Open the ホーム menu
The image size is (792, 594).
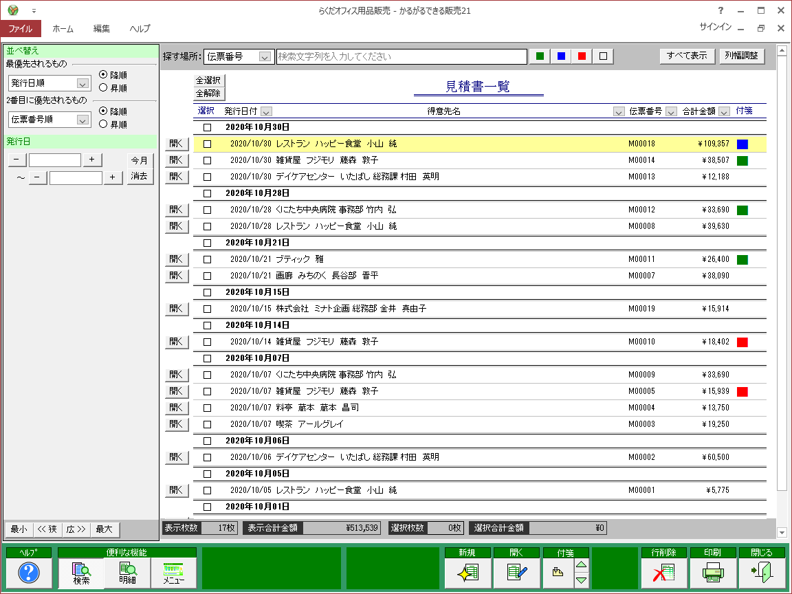pos(63,29)
